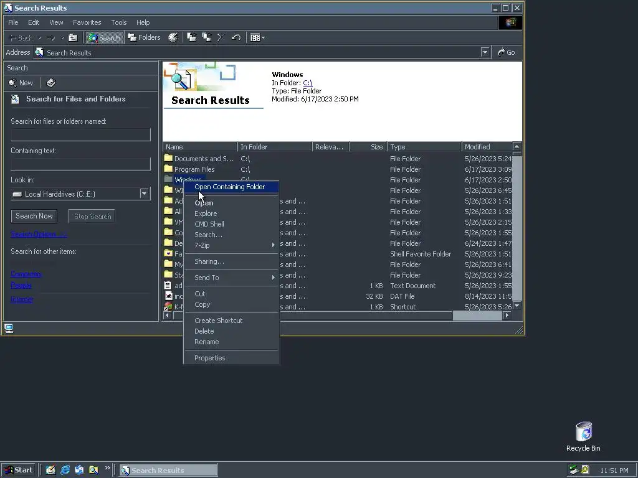Open the View menu
Image resolution: width=638 pixels, height=478 pixels.
pos(56,22)
